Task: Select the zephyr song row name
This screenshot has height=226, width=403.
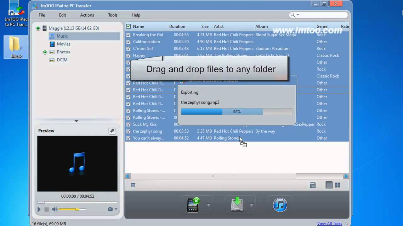Action: (x=147, y=131)
